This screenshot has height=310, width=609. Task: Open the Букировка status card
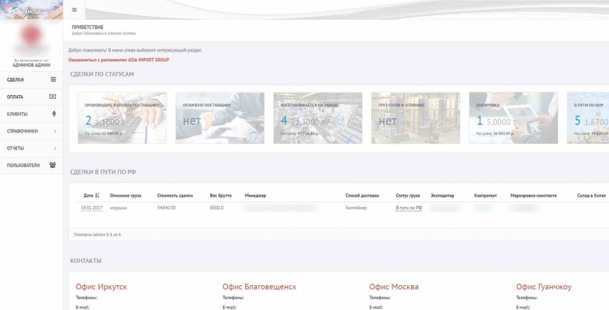click(513, 118)
